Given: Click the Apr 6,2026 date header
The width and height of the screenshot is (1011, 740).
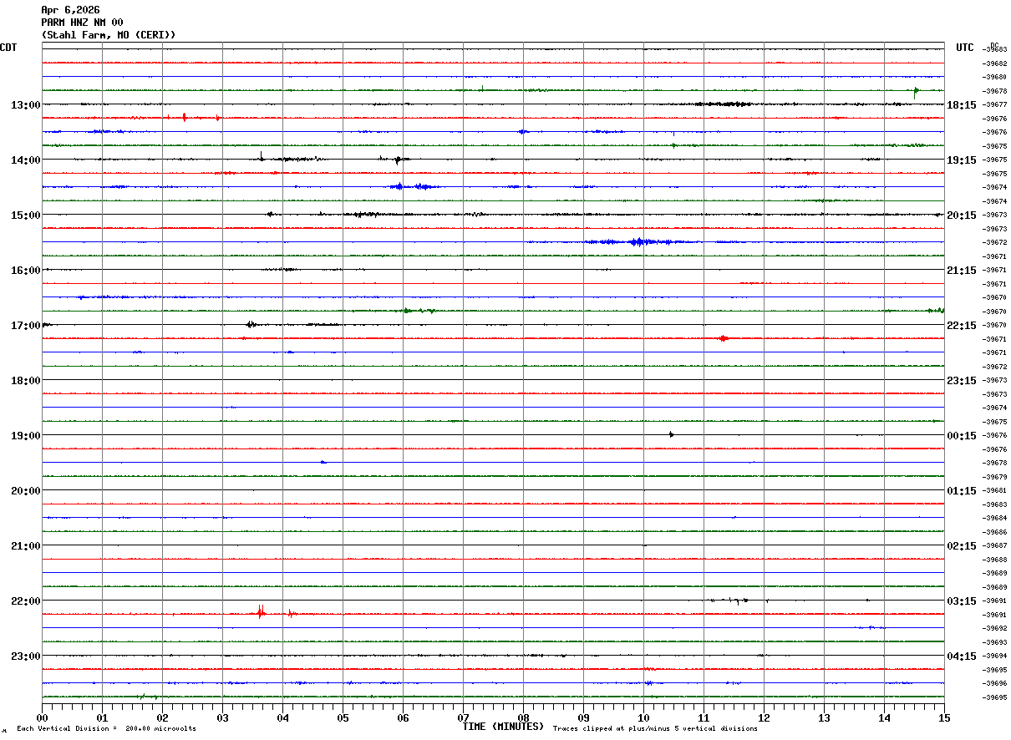Looking at the screenshot, I should coord(70,10).
